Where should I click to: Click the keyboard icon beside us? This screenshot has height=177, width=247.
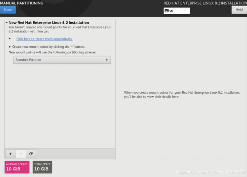click(167, 11)
